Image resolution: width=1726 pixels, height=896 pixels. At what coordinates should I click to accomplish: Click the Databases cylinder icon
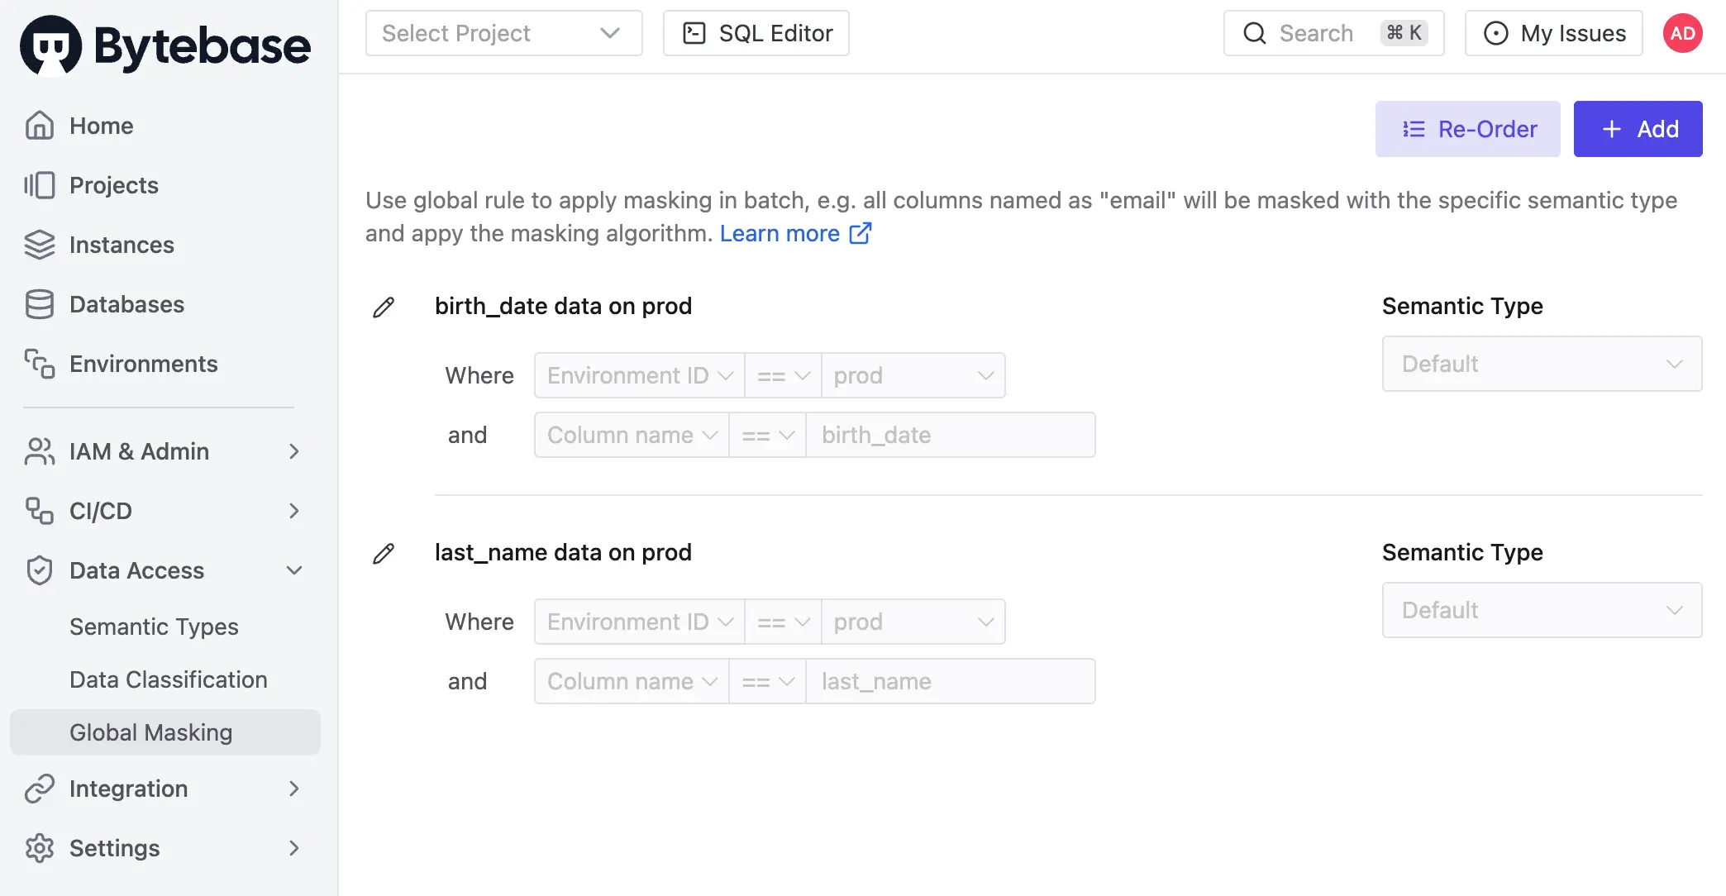click(39, 304)
